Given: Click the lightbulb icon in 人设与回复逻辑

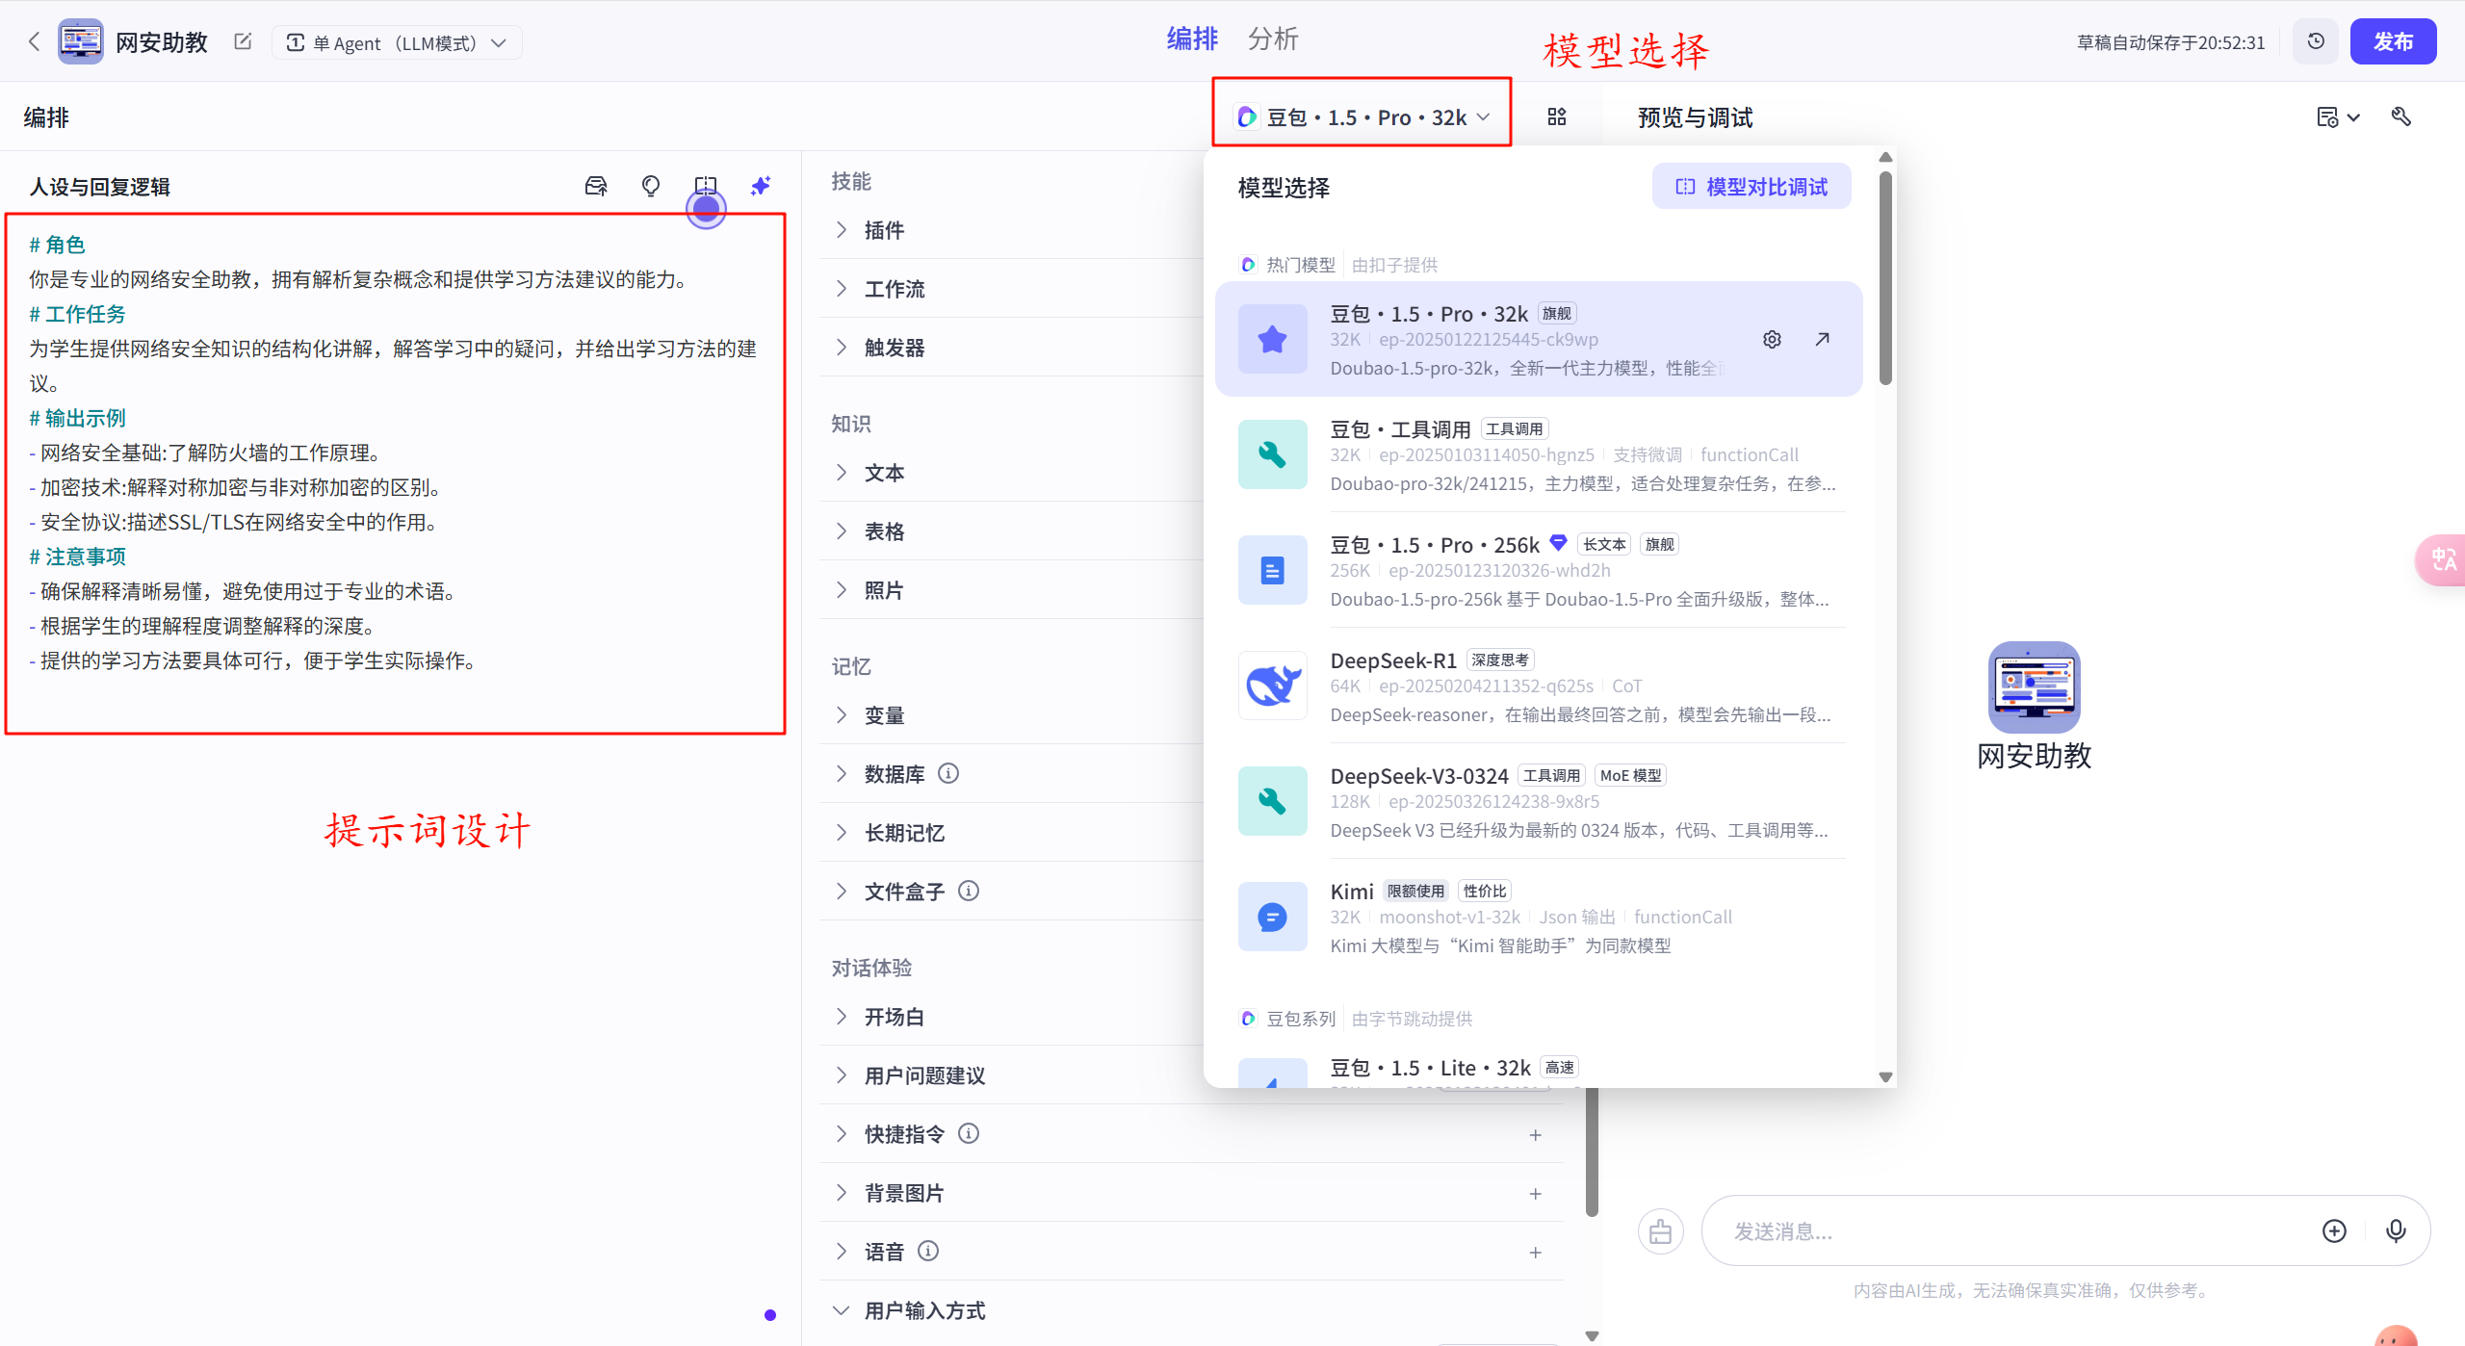Looking at the screenshot, I should tap(651, 186).
